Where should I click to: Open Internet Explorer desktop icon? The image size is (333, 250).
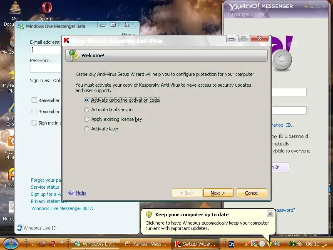coord(10,115)
